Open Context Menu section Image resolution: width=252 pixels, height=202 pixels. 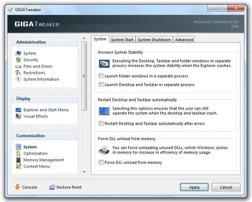(37, 166)
